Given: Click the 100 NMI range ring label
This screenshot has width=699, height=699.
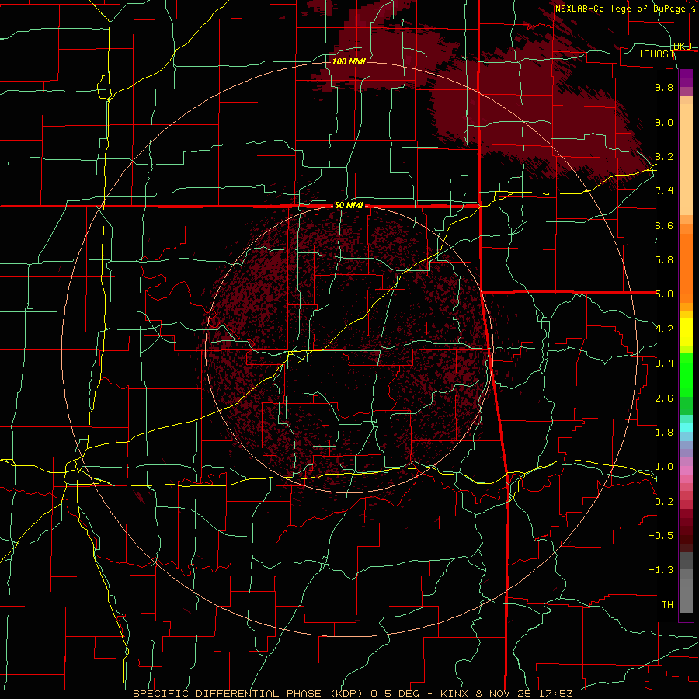Looking at the screenshot, I should click(x=349, y=61).
